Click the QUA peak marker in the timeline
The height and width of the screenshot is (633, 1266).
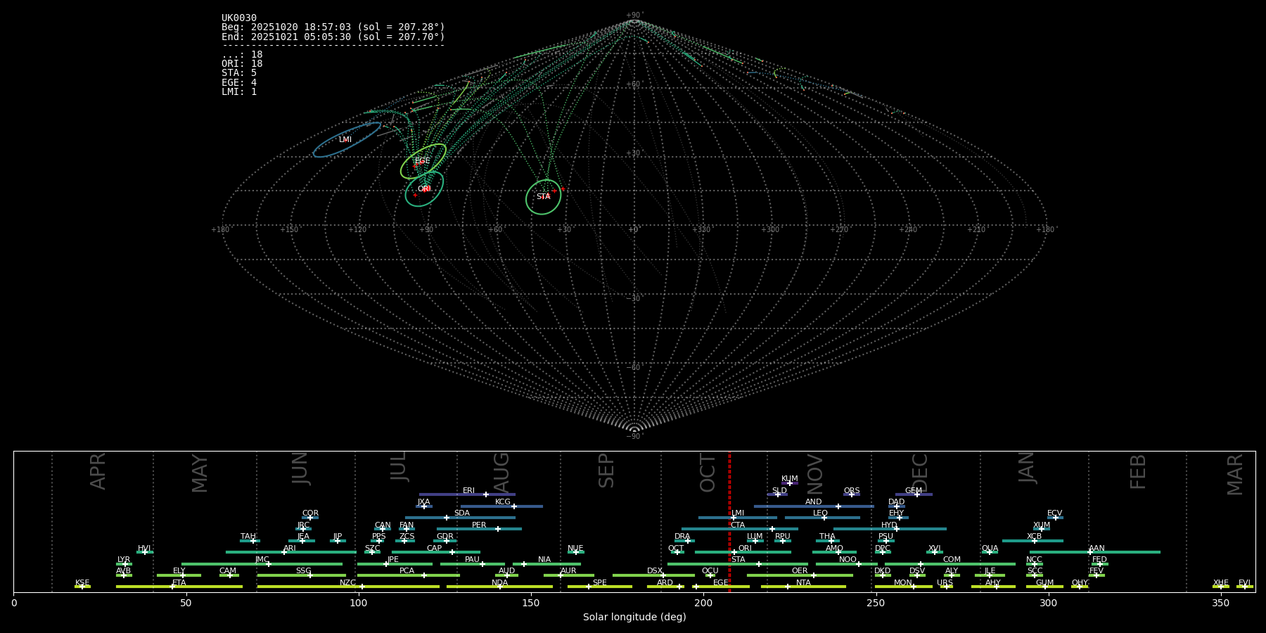(x=990, y=552)
